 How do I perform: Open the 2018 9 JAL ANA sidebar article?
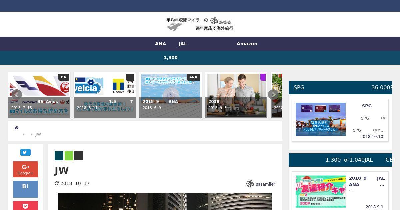367,181
